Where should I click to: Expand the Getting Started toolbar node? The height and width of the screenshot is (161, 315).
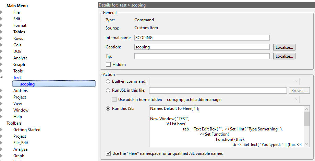pos(2,130)
